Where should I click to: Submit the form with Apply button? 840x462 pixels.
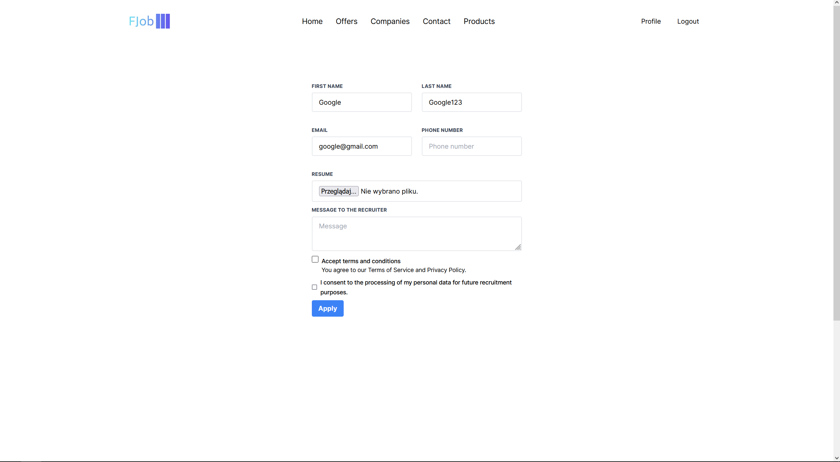(327, 308)
